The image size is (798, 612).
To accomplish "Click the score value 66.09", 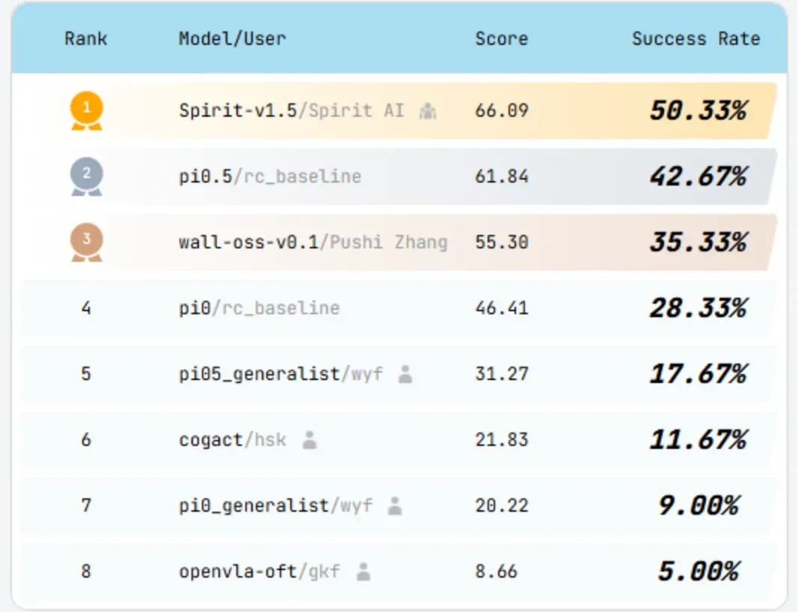I will (x=502, y=111).
